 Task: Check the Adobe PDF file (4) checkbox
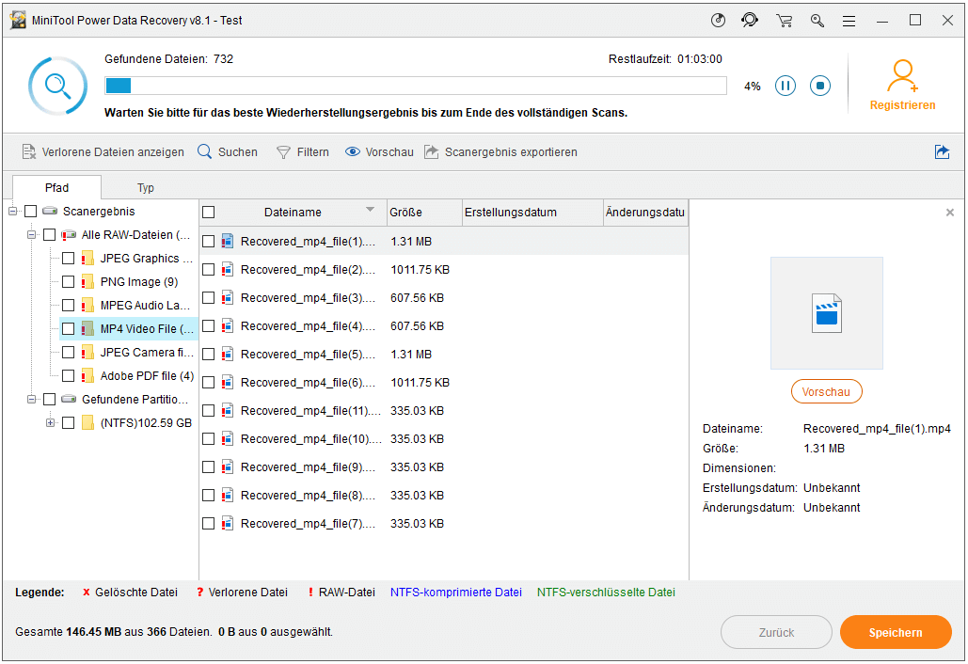(x=69, y=375)
